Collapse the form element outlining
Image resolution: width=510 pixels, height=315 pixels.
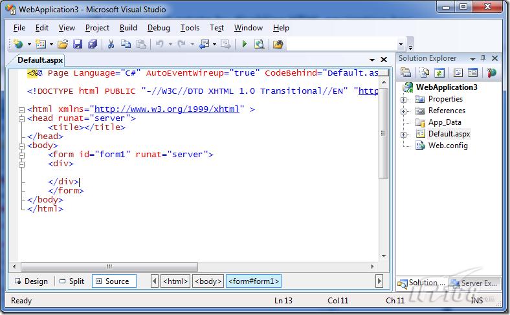[x=21, y=155]
